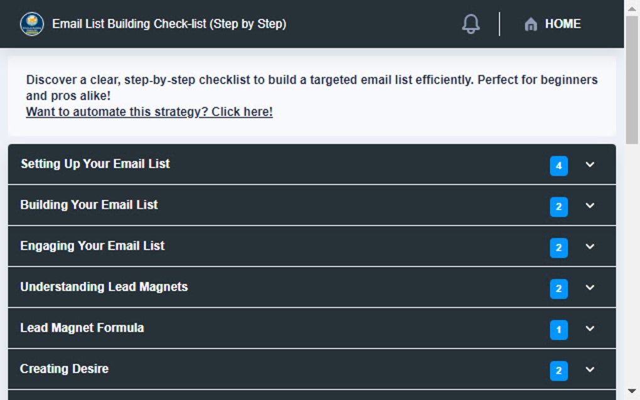Expand the Setting Up Your Email List section
Screen dimensions: 640x400
(589, 165)
